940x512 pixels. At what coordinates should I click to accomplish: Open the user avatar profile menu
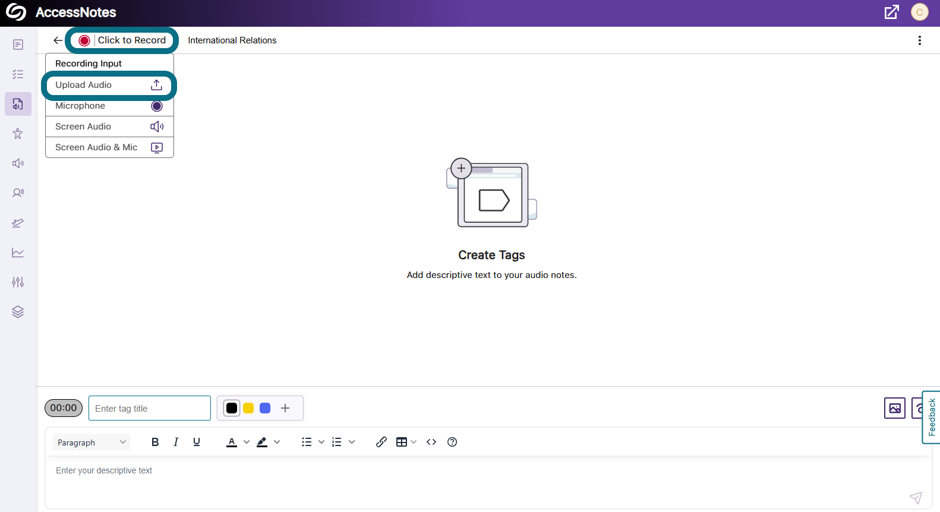point(920,12)
